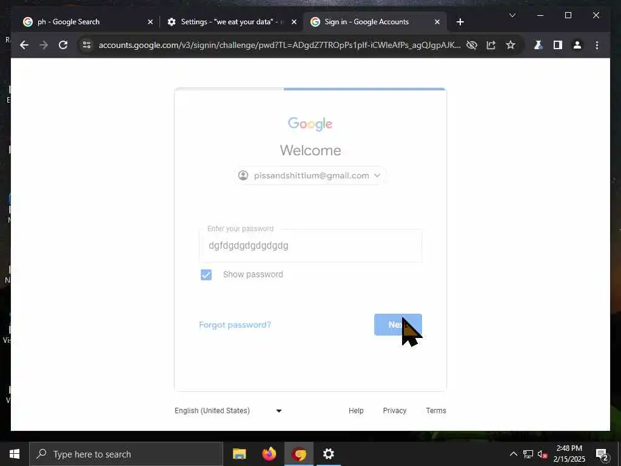The height and width of the screenshot is (466, 621).
Task: Open Firefox from the taskbar
Action: coord(269,454)
